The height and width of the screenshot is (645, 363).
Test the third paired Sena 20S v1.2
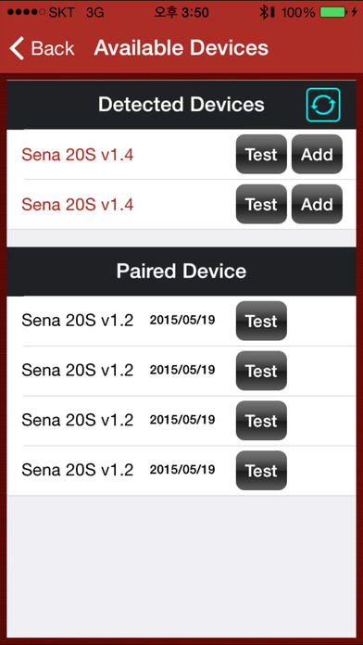point(261,421)
